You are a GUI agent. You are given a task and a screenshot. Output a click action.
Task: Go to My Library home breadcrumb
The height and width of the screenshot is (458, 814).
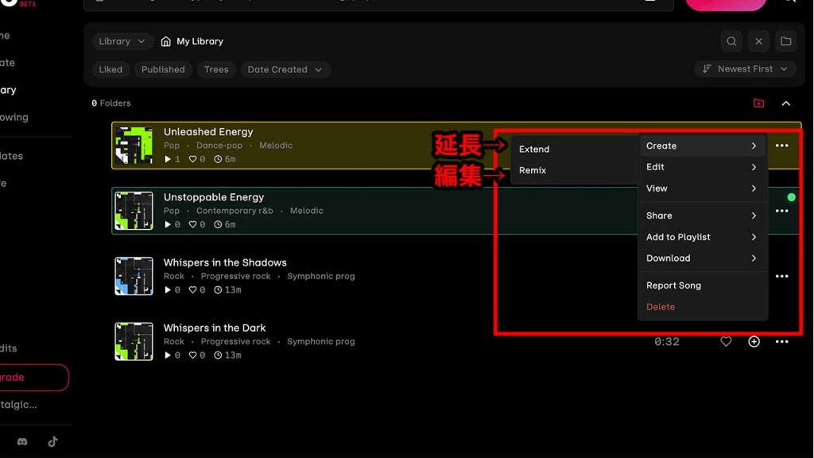pos(192,41)
